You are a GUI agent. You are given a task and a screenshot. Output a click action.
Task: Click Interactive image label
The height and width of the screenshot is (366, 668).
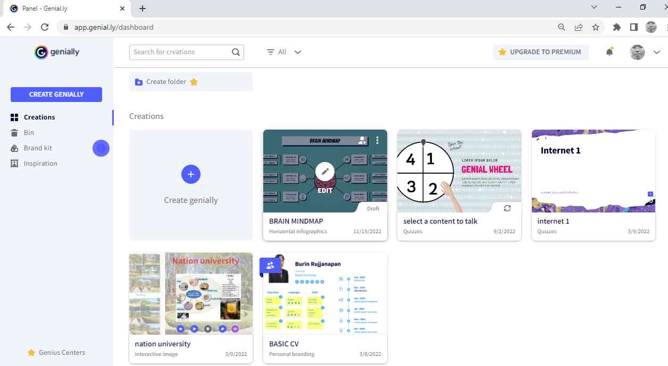coord(156,354)
